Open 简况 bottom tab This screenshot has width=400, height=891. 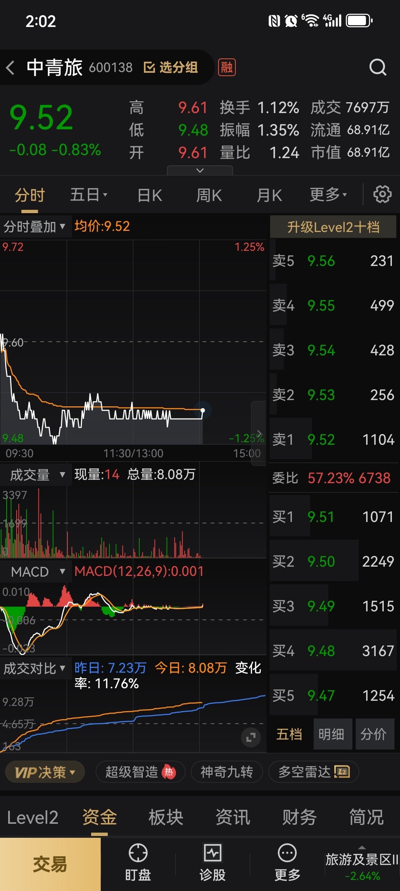(x=366, y=817)
